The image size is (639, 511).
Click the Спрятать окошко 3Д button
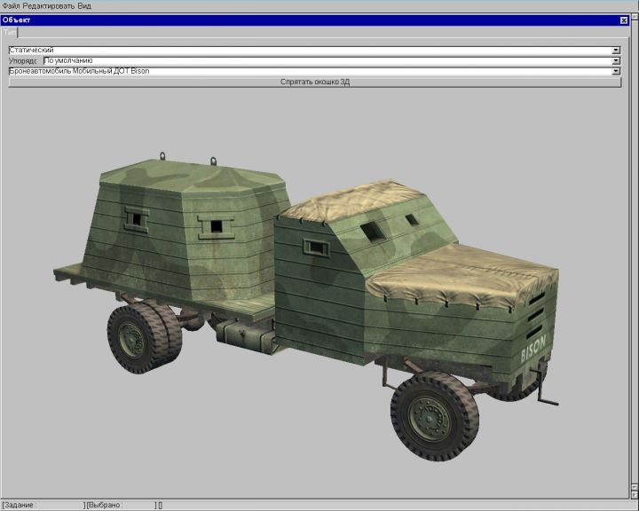coord(314,82)
